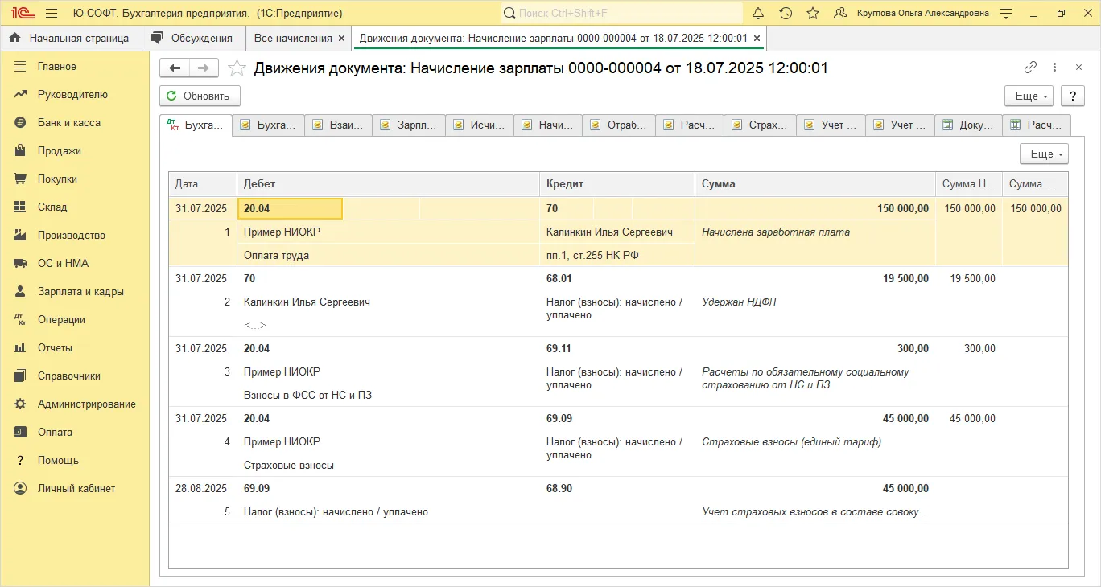This screenshot has height=587, width=1101.
Task: Go back with the left arrow button
Action: coord(175,68)
